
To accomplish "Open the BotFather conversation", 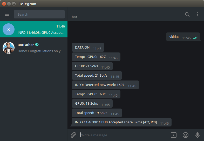I will (40, 48).
